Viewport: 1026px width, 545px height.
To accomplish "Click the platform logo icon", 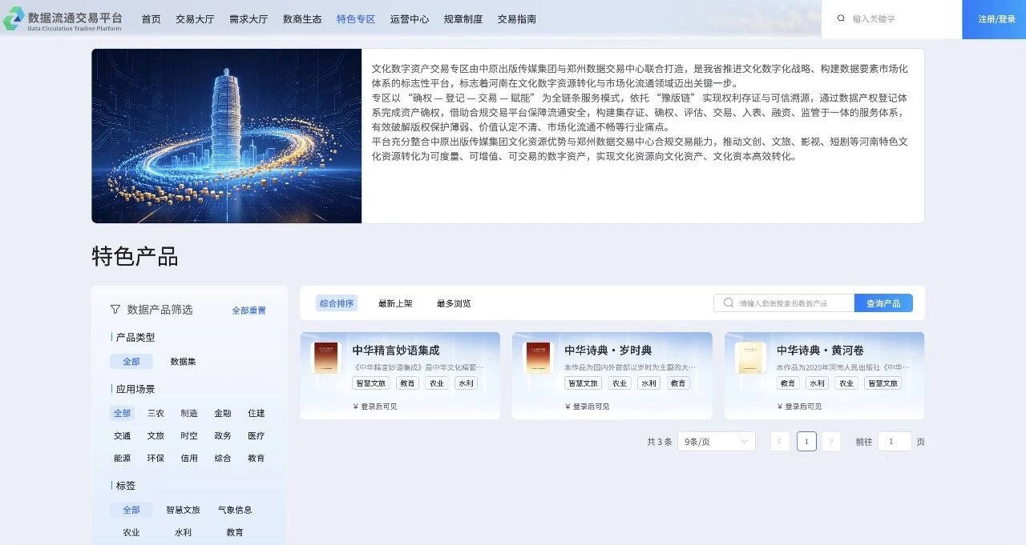I will click(x=14, y=18).
